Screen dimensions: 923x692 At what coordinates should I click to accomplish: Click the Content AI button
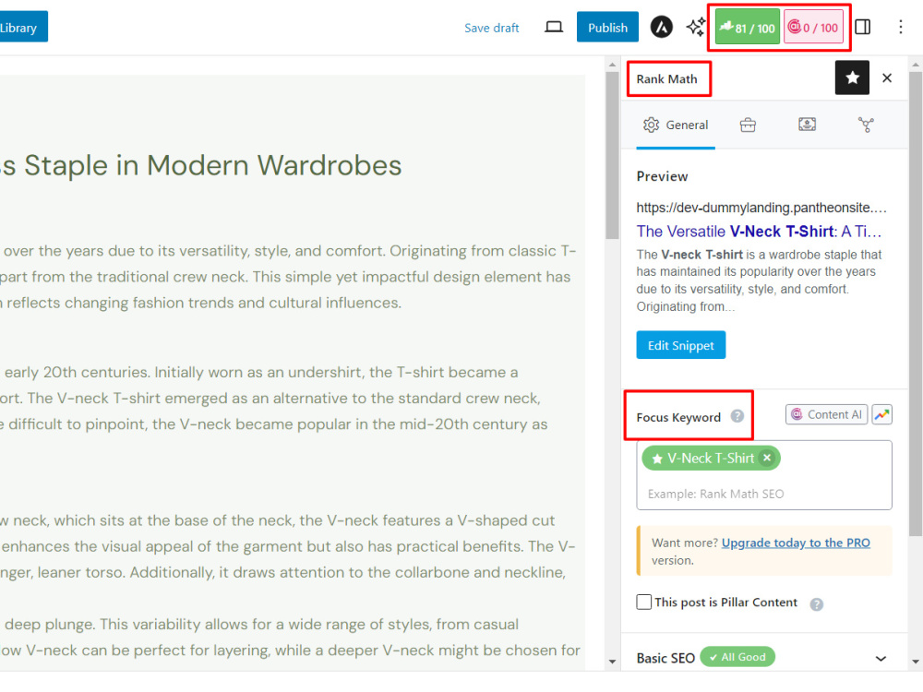(x=826, y=414)
